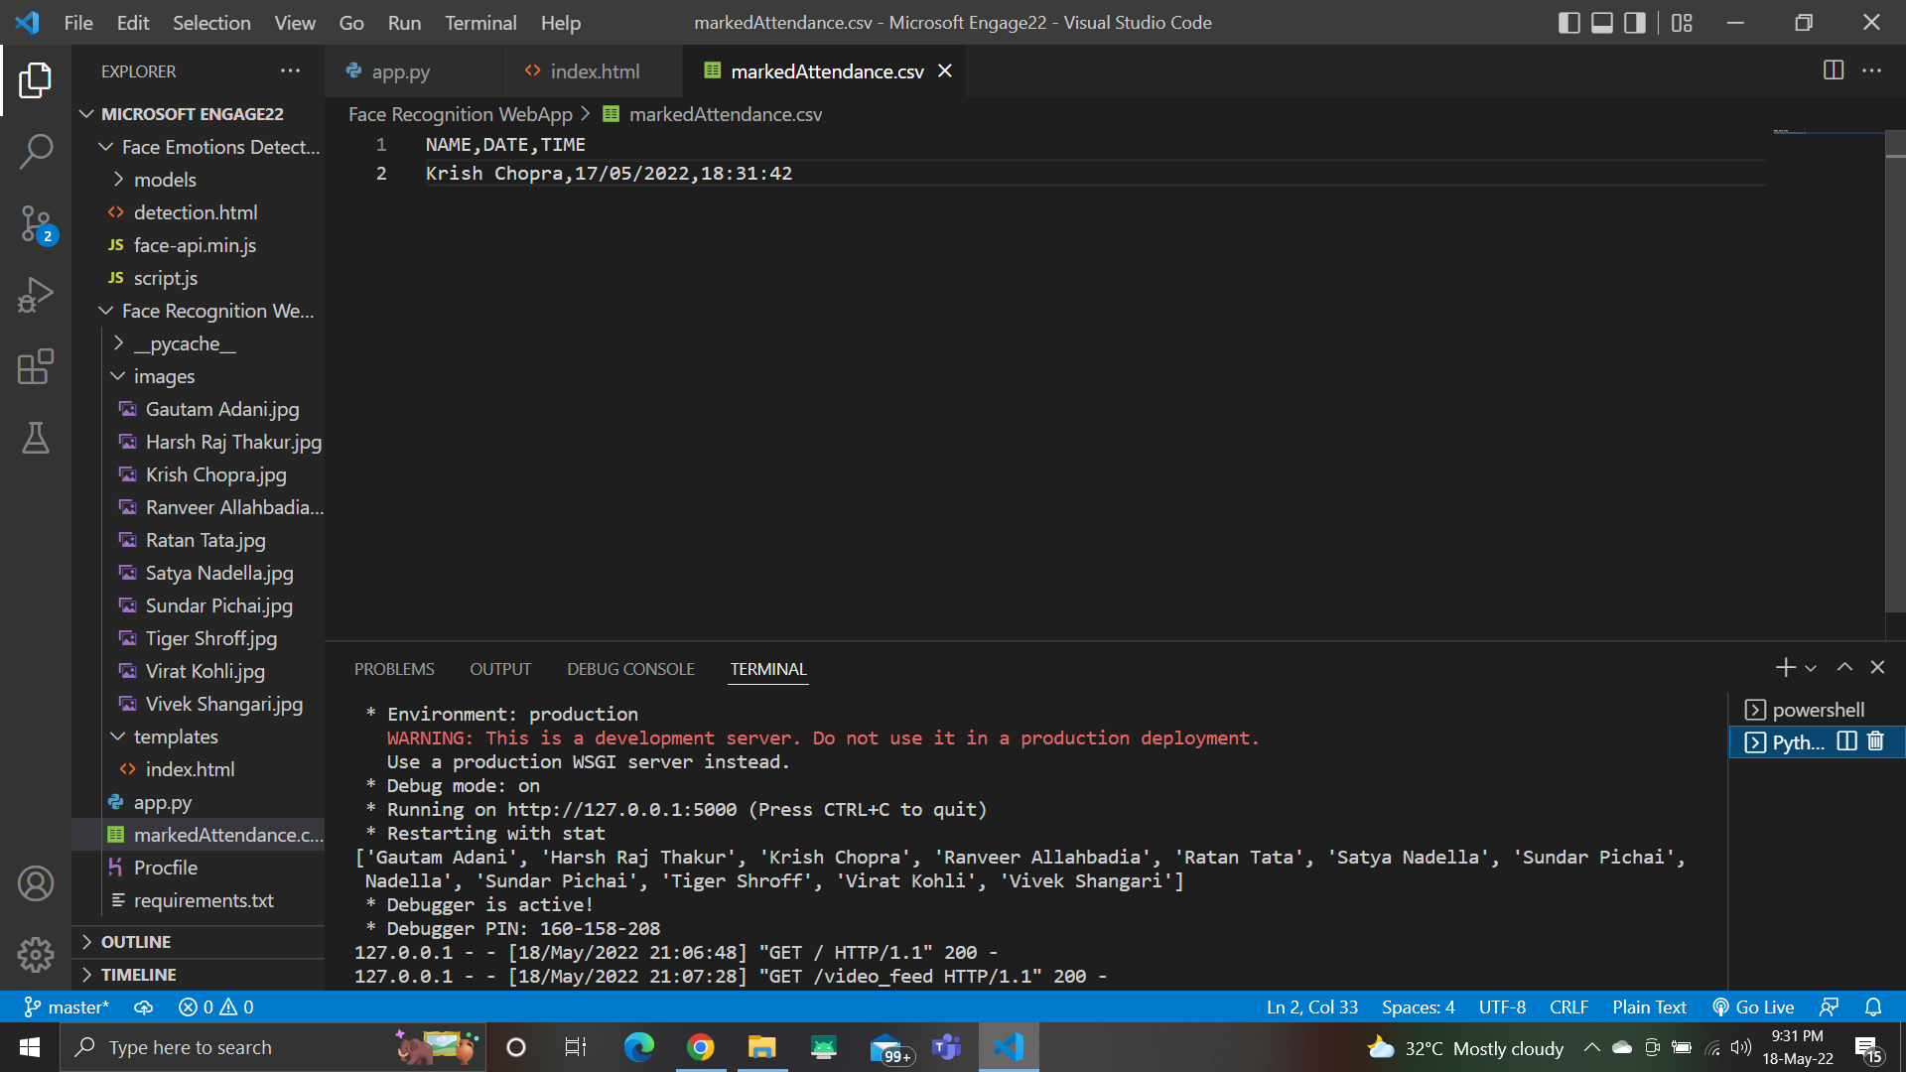Click the editor vertical scrollbar
Screen dimensions: 1906x1072
1895,372
